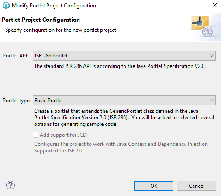Click the Modify Portlet Project Configuration title bar text
Image resolution: width=221 pixels, height=196 pixels.
pos(54,6)
